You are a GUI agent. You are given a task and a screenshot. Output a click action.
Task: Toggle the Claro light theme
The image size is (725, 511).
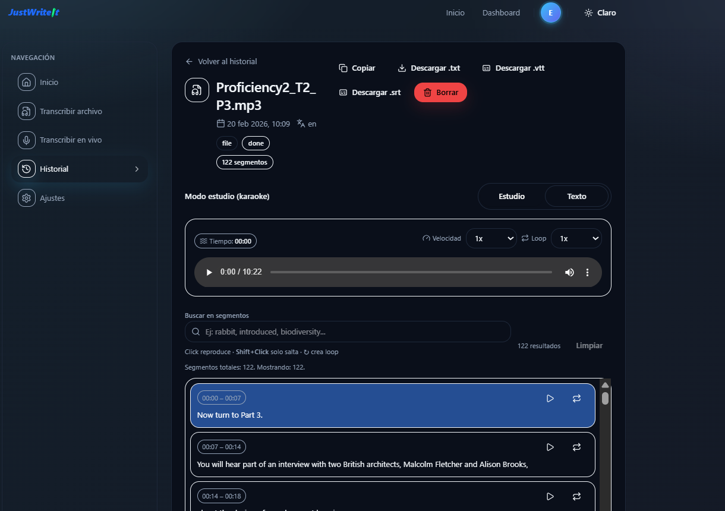tap(600, 13)
